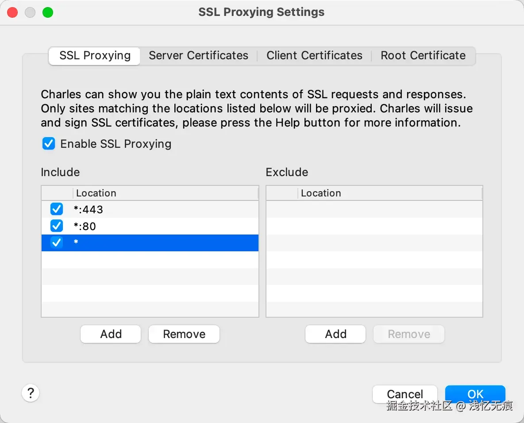Click Add under the Include list

pos(111,334)
